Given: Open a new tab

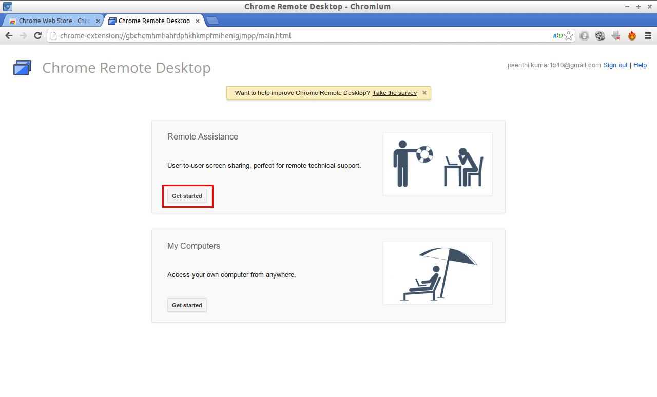Looking at the screenshot, I should tap(212, 21).
